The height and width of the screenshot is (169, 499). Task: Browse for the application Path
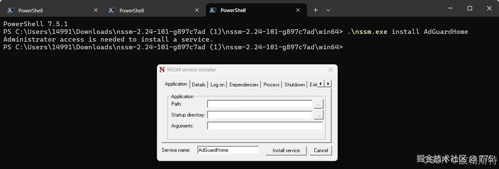click(319, 104)
